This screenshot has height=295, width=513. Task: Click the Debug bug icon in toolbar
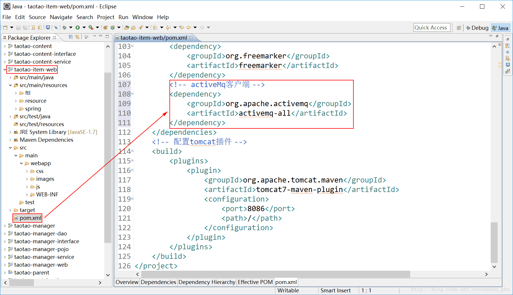point(64,27)
